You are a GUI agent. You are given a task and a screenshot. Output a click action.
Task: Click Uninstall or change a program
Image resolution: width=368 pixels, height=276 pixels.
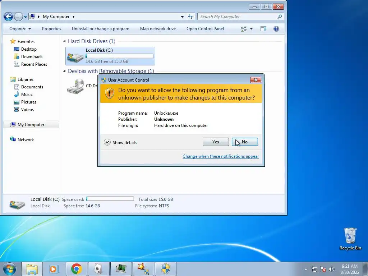click(101, 29)
